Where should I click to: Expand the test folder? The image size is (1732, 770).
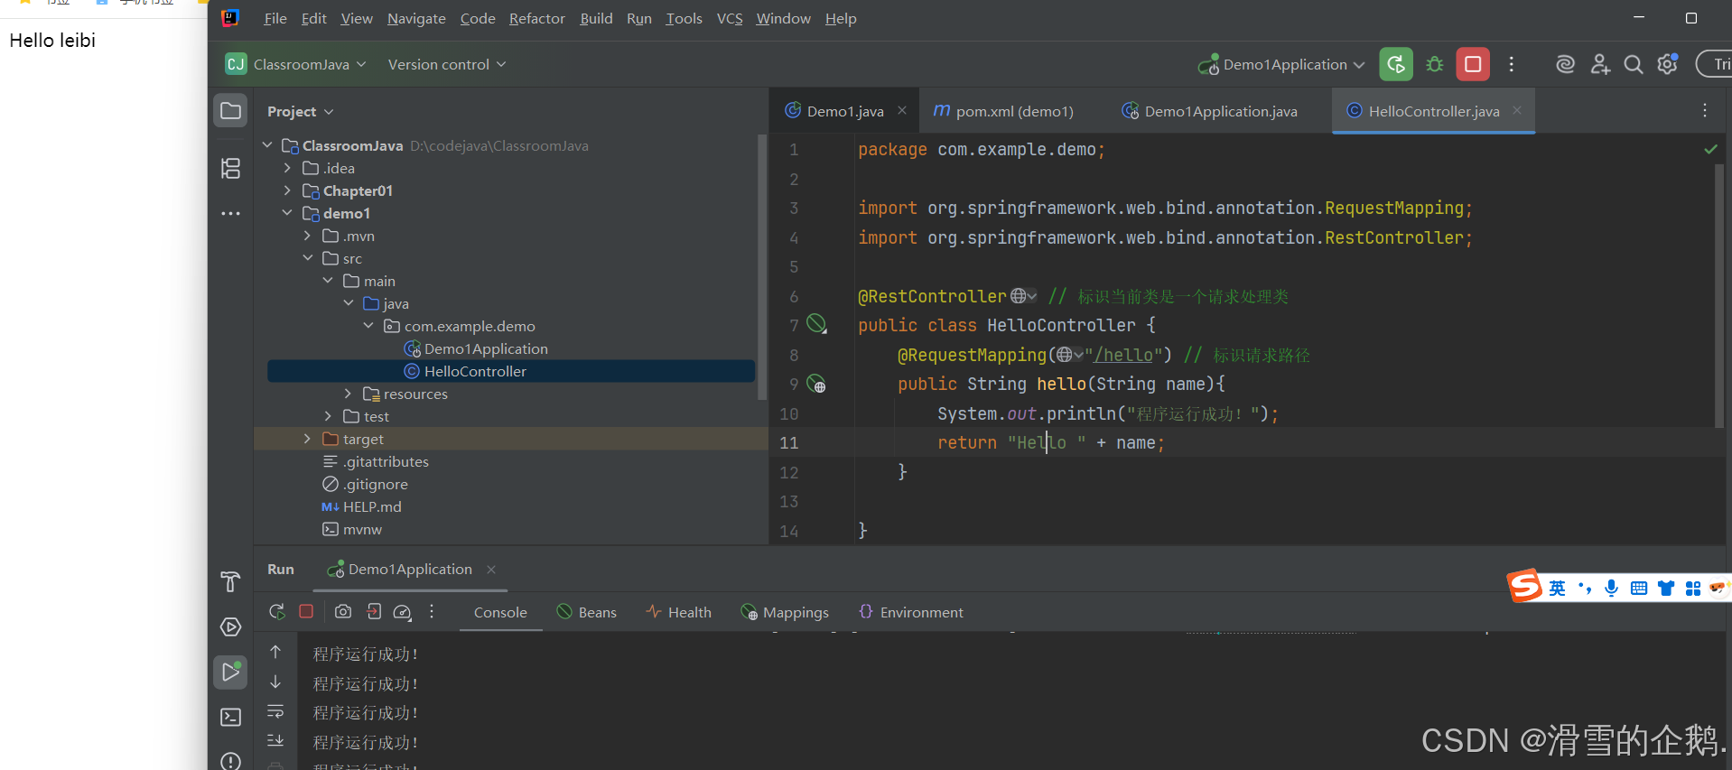(x=328, y=416)
